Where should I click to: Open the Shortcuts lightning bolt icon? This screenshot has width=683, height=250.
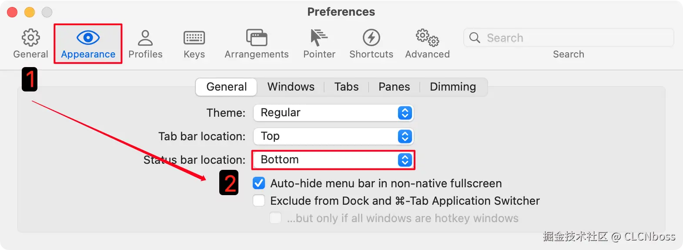371,38
